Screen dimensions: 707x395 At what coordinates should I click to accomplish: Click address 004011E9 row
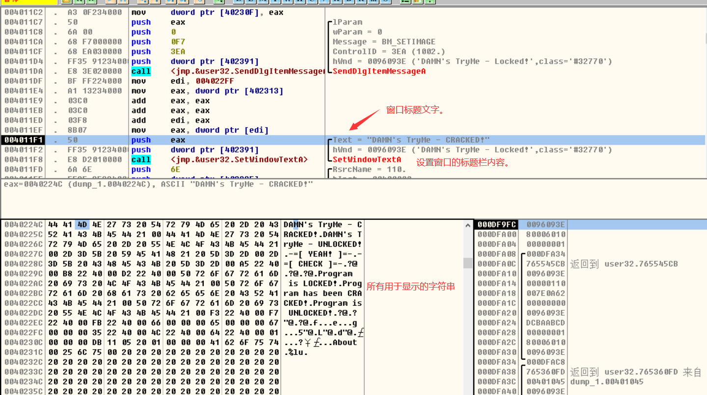click(24, 101)
